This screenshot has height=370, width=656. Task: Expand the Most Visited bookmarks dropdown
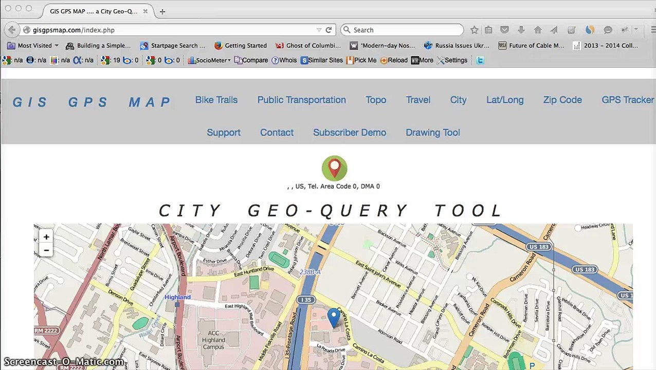[x=33, y=45]
